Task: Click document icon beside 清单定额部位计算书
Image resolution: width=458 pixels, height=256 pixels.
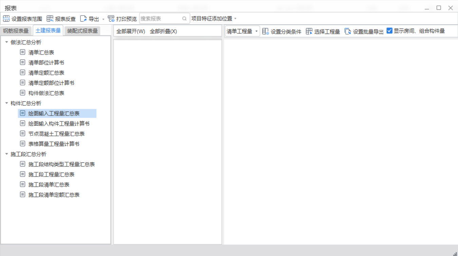Action: (22, 83)
